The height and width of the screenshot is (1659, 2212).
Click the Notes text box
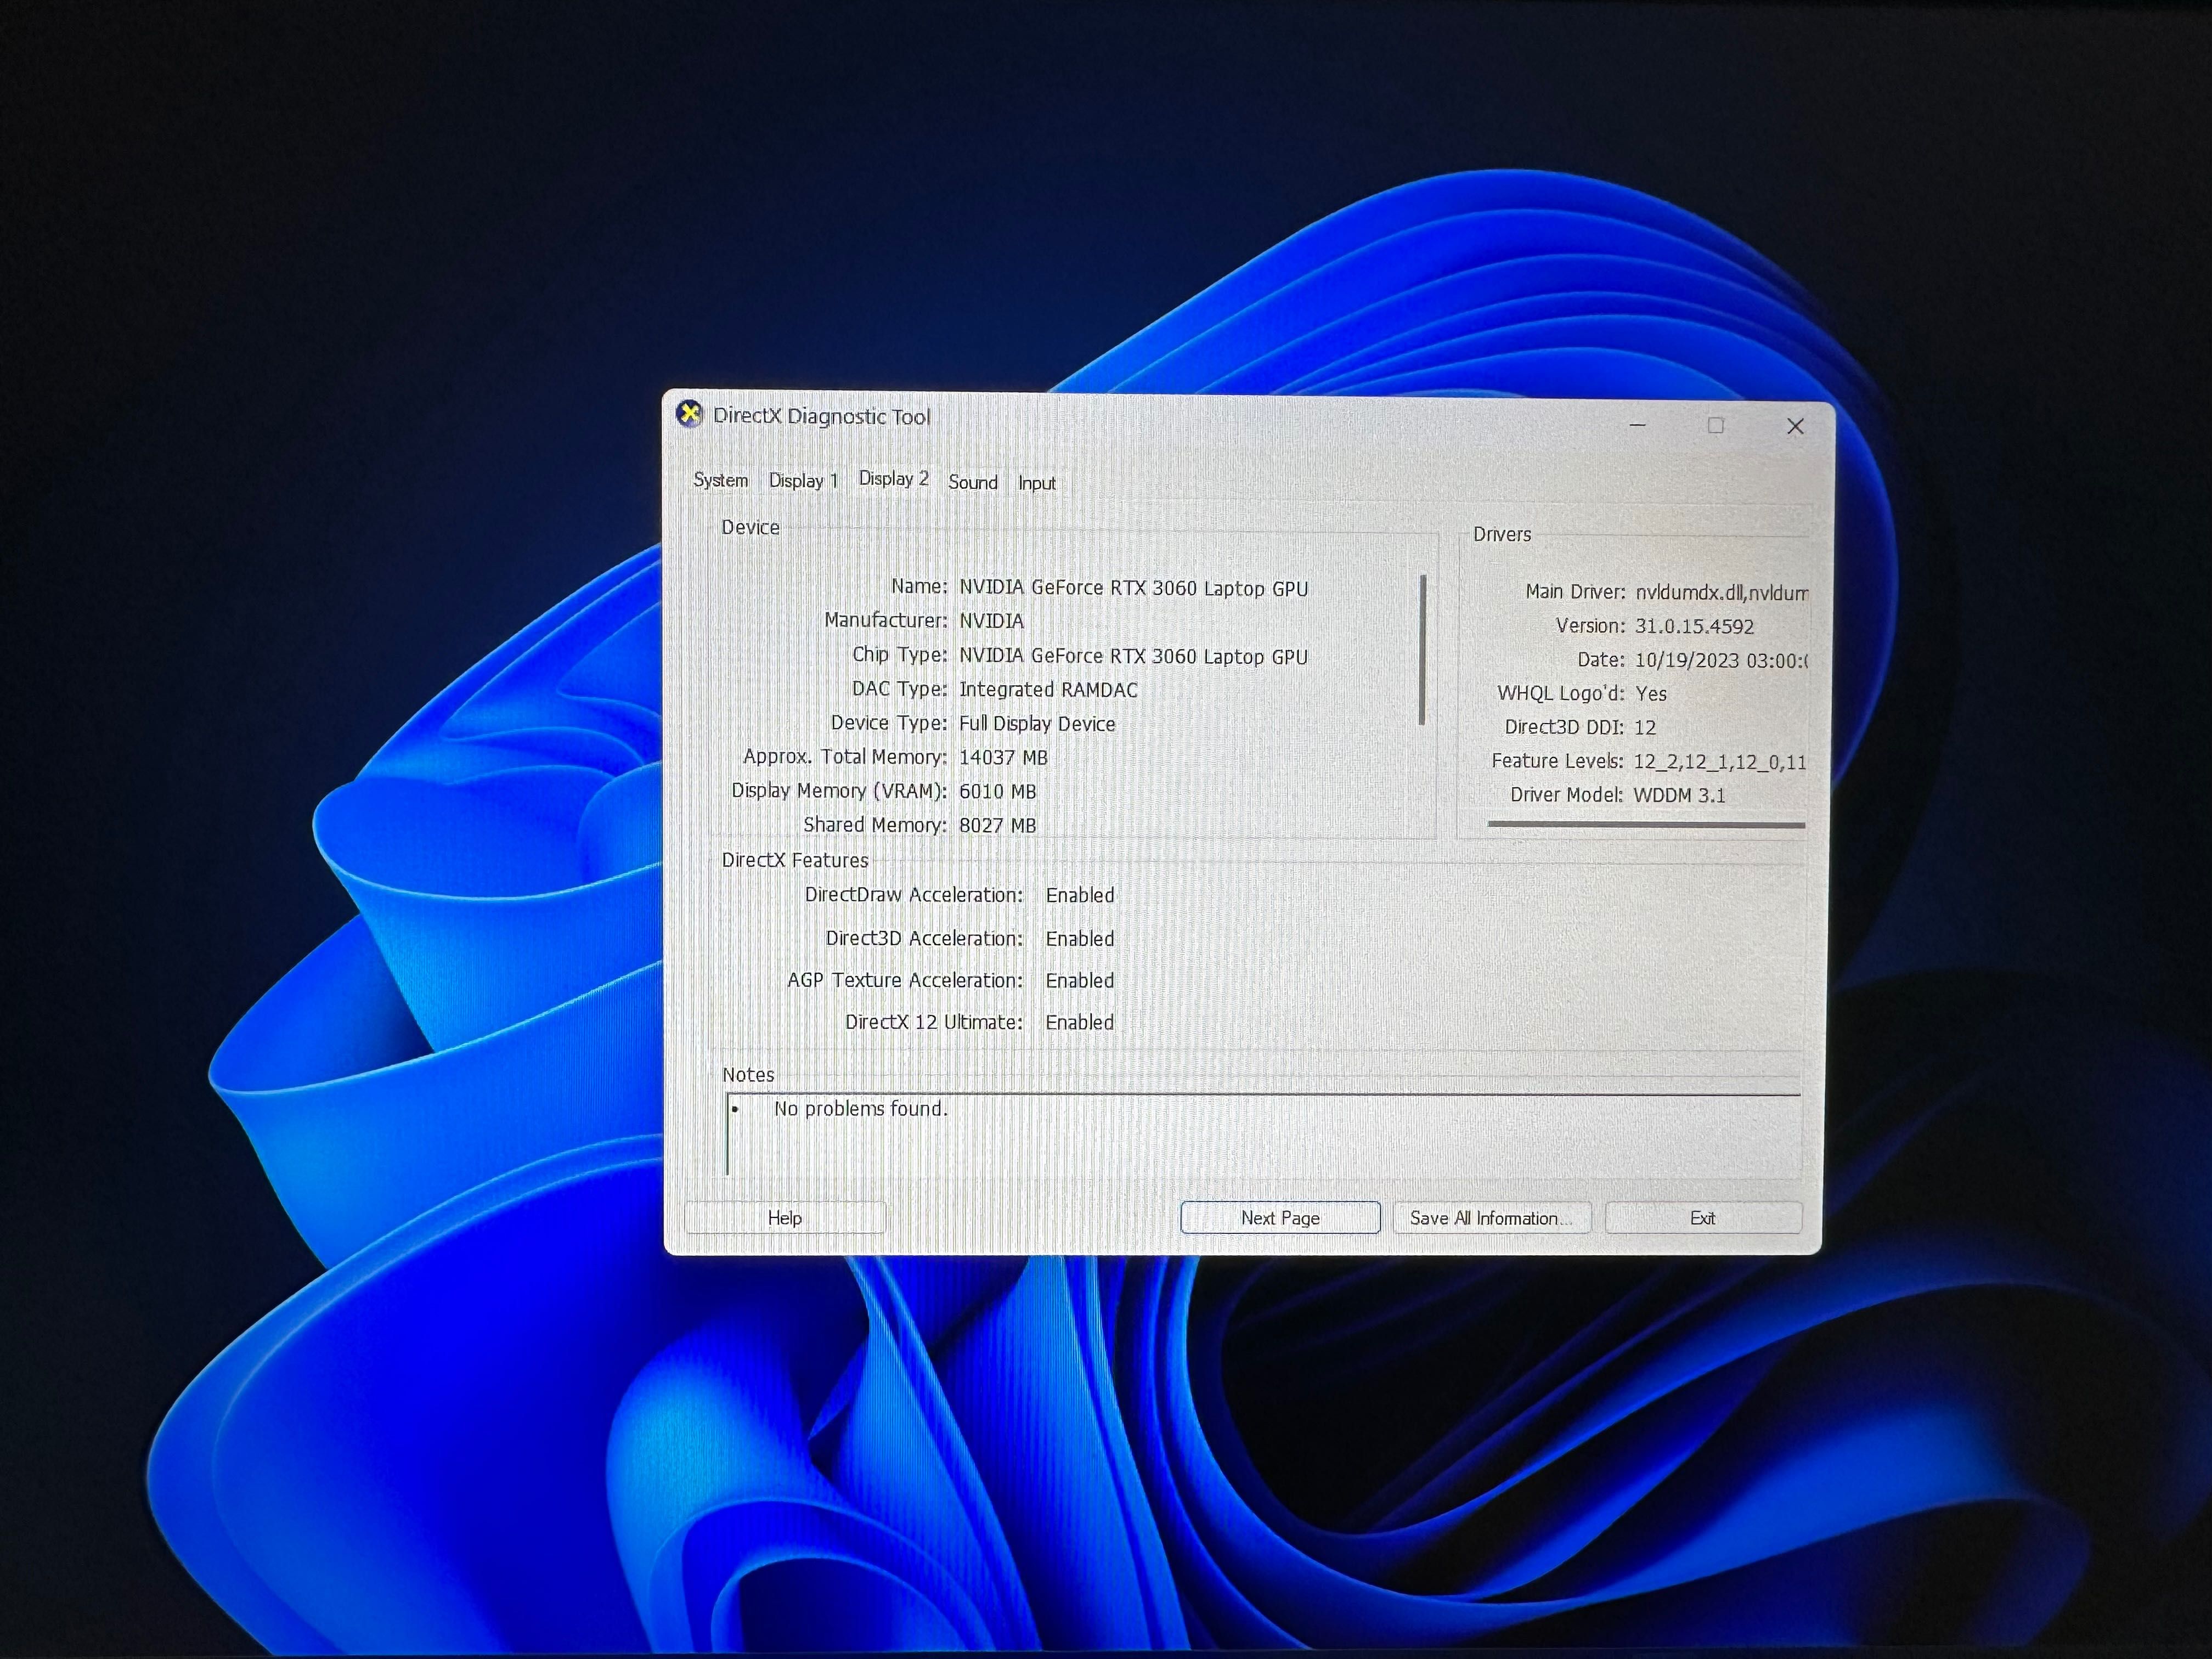coord(1263,1135)
